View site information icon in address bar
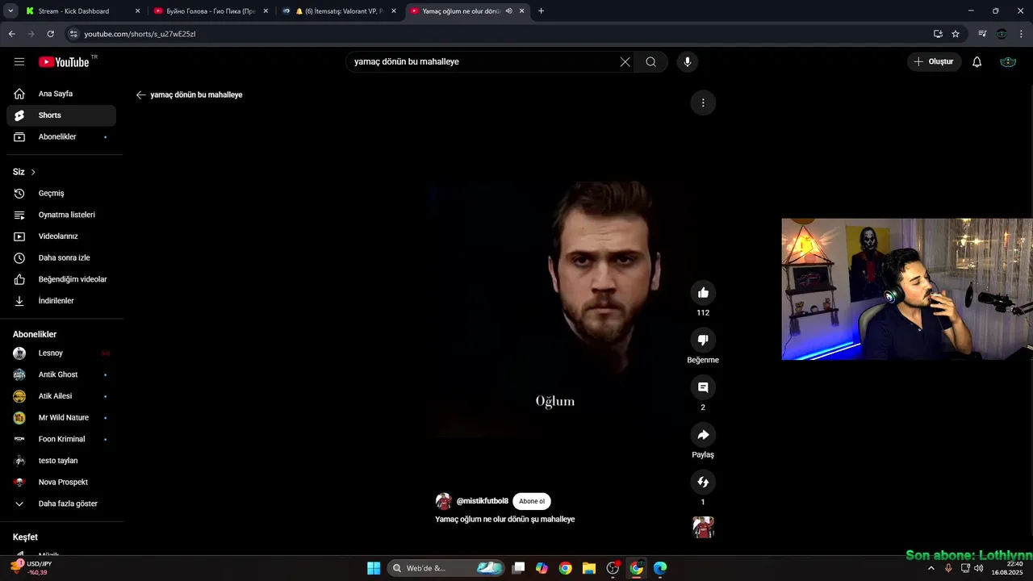This screenshot has width=1033, height=581. 73,34
